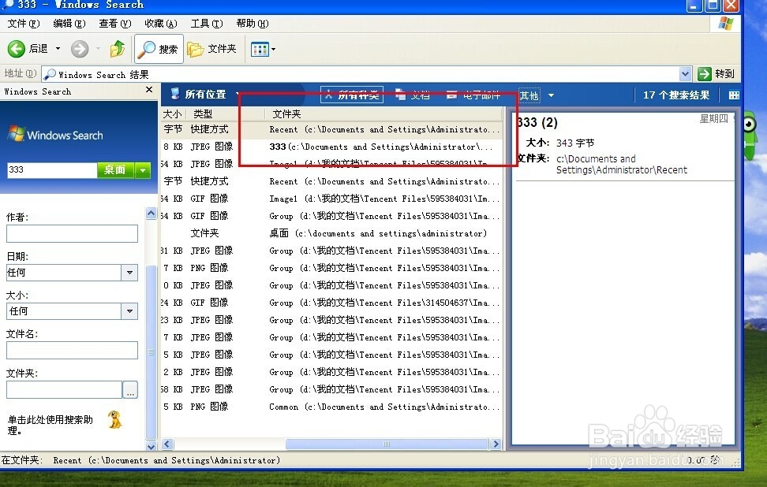Toggle the 文件夹 folders toolbar button
The width and height of the screenshot is (767, 487).
211,49
